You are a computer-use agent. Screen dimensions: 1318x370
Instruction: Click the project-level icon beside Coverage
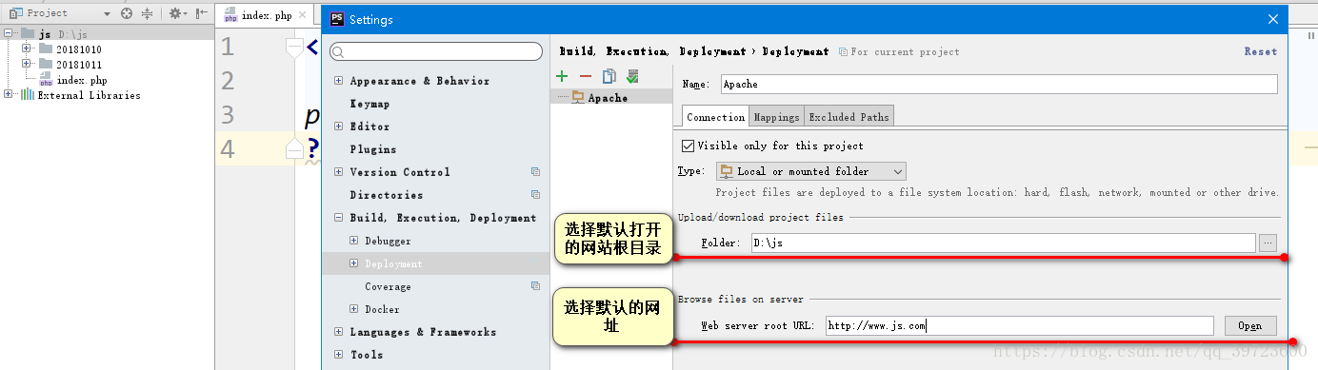[535, 286]
